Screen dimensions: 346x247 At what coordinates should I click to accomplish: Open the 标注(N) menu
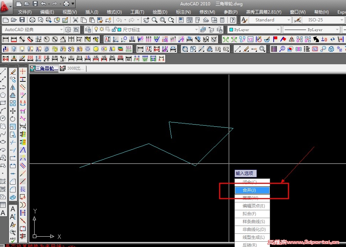pos(184,12)
